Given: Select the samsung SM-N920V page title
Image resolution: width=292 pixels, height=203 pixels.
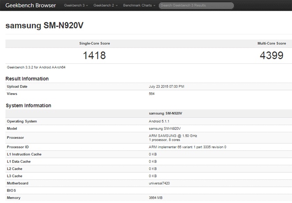Looking at the screenshot, I should (x=44, y=25).
